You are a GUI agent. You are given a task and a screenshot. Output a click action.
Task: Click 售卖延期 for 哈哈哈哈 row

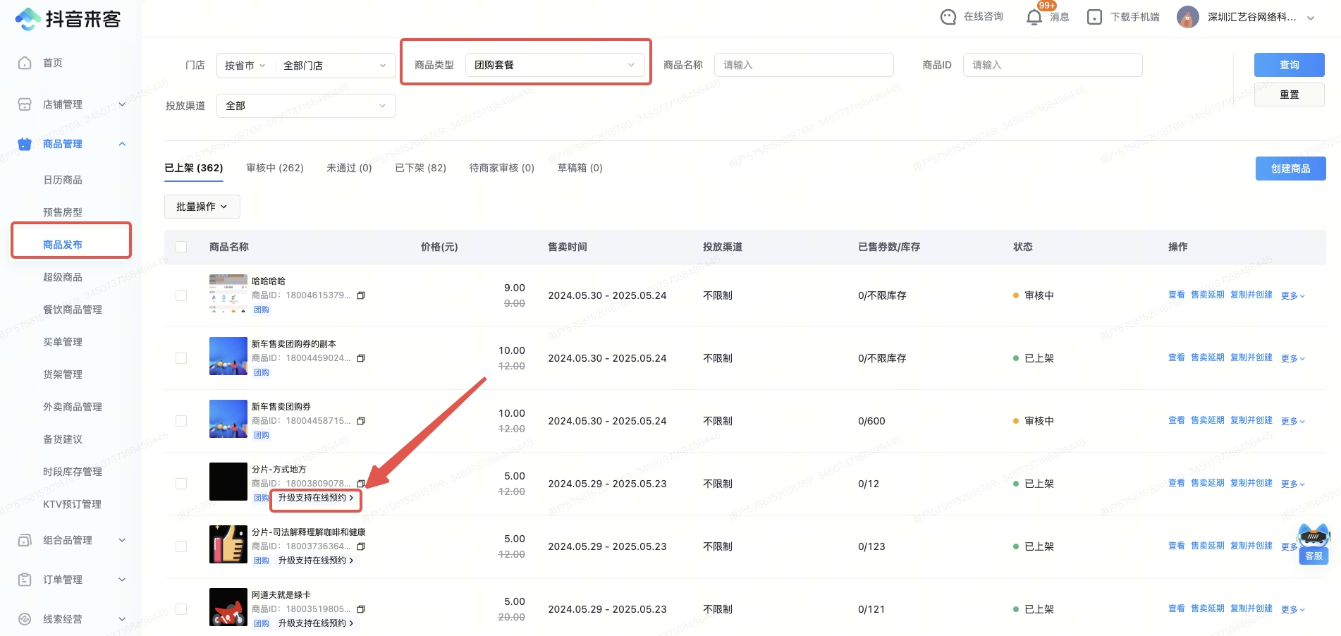coord(1207,295)
